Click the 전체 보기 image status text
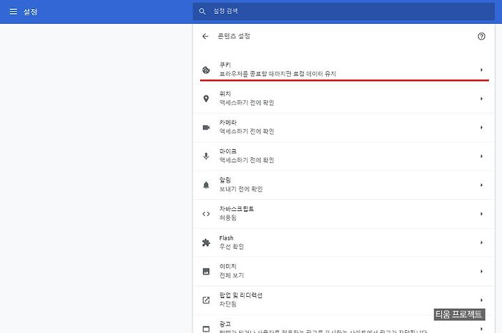Screen dimensions: 502x333 (x=231, y=275)
